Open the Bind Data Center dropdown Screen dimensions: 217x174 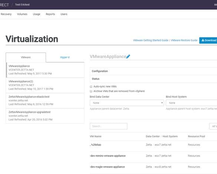(127, 103)
